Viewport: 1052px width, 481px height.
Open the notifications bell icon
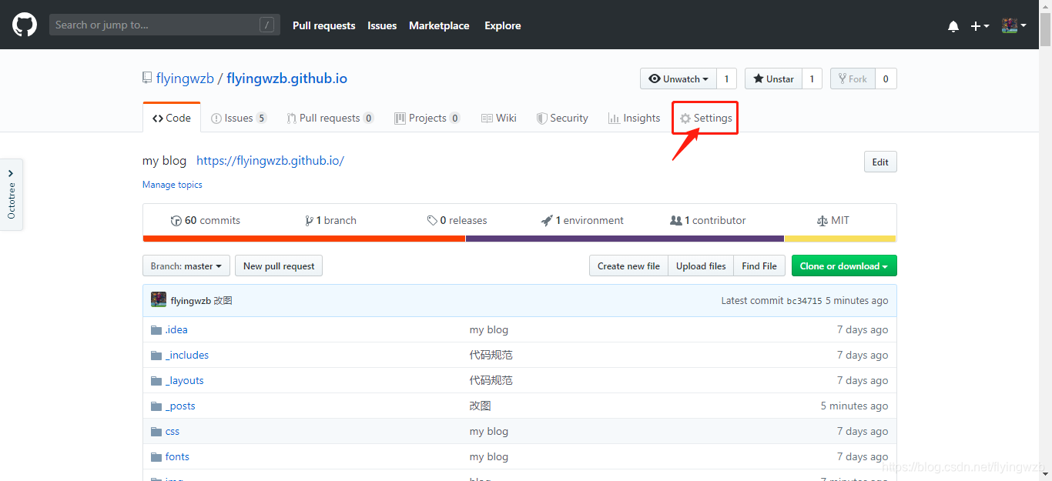pyautogui.click(x=953, y=26)
